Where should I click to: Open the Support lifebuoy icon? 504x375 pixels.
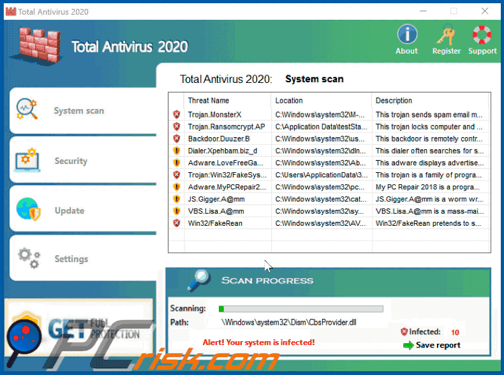click(x=482, y=34)
